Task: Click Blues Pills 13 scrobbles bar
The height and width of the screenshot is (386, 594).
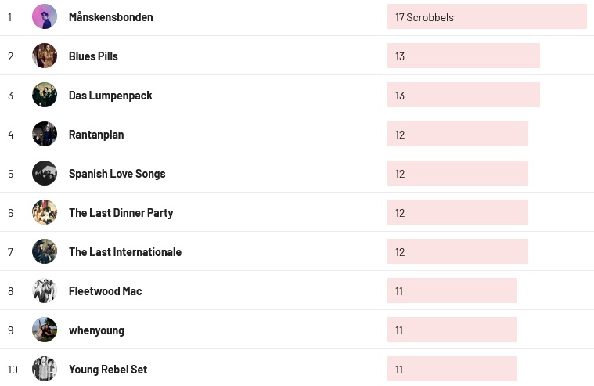Action: click(463, 56)
